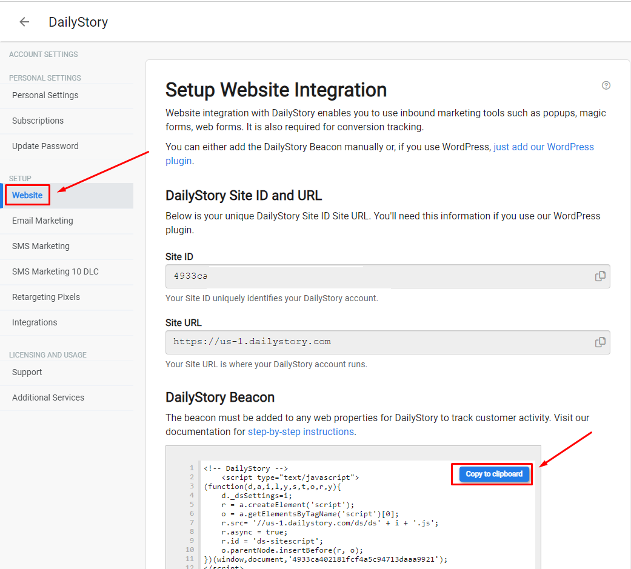The height and width of the screenshot is (569, 631).
Task: Follow the WordPress plugin link
Action: click(543, 147)
